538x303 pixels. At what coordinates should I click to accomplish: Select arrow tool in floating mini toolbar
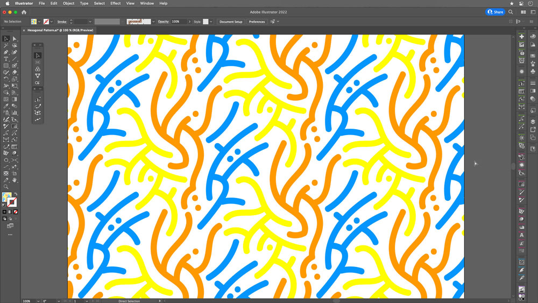(x=38, y=55)
